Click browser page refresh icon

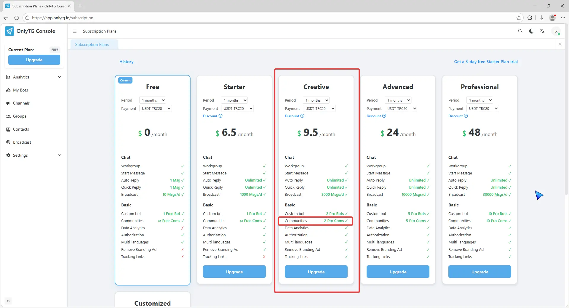(x=17, y=18)
